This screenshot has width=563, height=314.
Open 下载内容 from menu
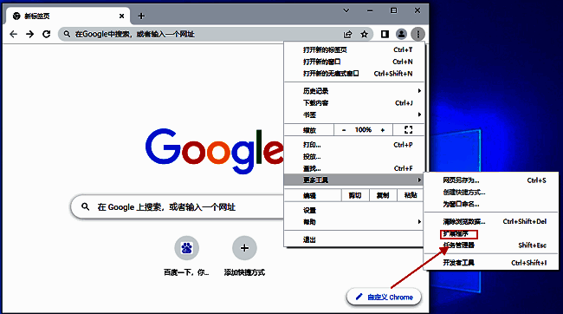coord(354,103)
